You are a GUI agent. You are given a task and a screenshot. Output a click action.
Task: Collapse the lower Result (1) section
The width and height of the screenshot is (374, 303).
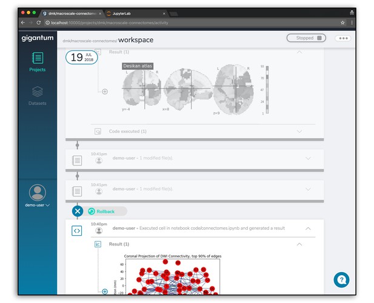click(299, 244)
